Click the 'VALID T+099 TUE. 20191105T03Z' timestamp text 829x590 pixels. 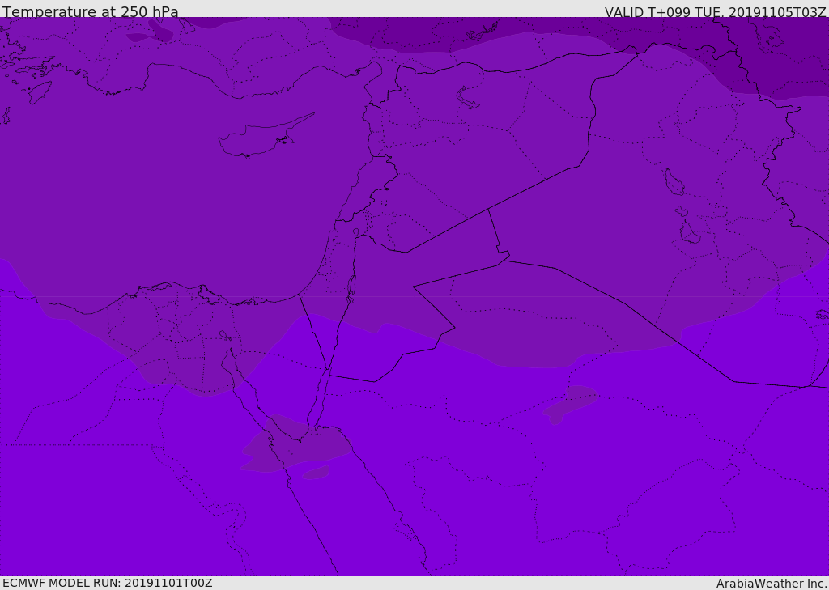716,11
